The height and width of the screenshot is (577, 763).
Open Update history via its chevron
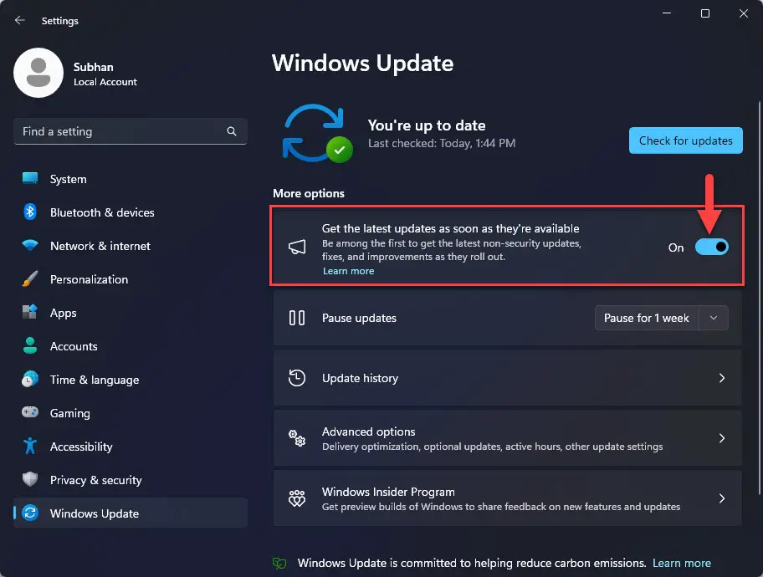tap(722, 378)
